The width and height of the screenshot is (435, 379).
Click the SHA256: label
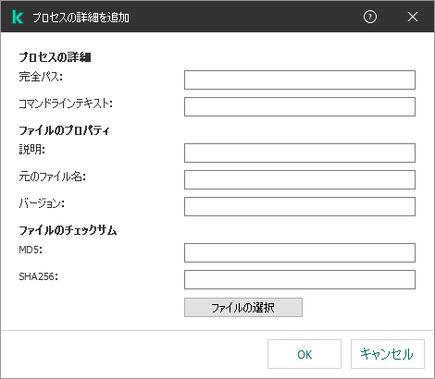coord(38,276)
